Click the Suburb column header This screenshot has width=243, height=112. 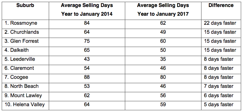(25, 6)
